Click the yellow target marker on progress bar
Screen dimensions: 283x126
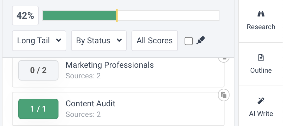click(117, 16)
